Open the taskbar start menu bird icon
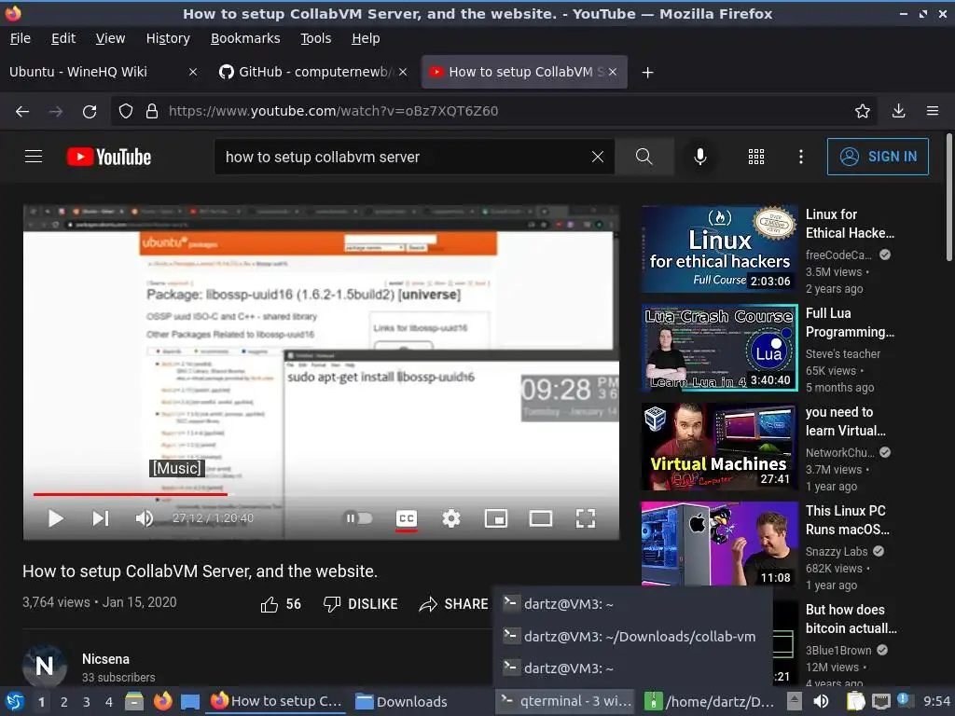The image size is (955, 716). [14, 702]
